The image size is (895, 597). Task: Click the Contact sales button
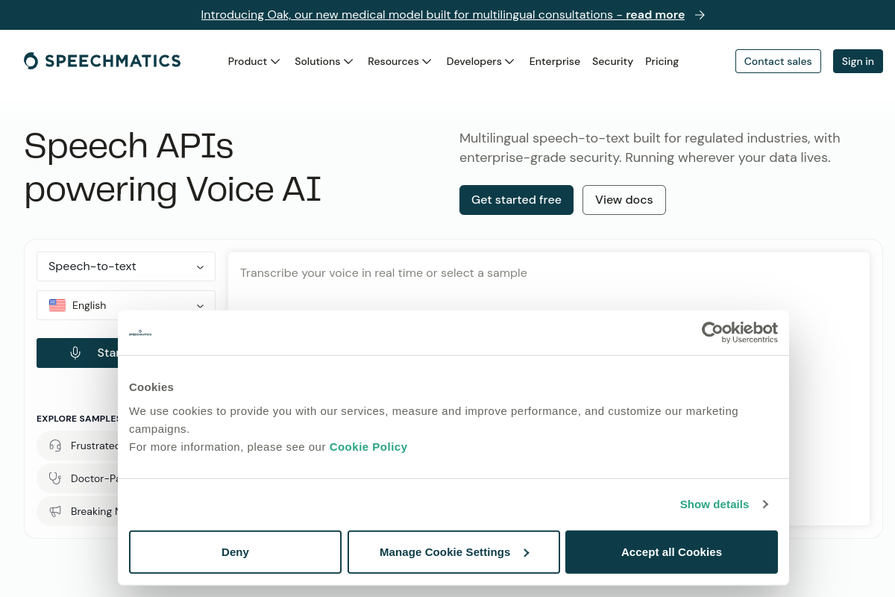(x=778, y=61)
